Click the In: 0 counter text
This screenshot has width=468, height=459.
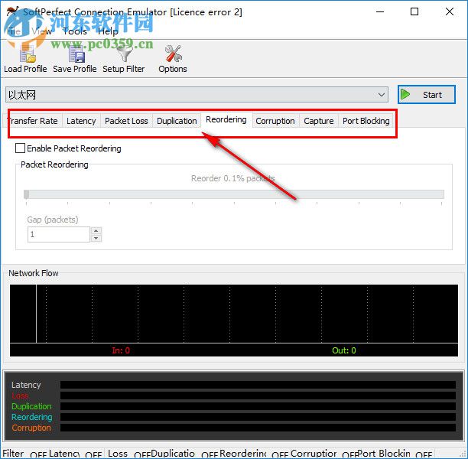click(121, 350)
